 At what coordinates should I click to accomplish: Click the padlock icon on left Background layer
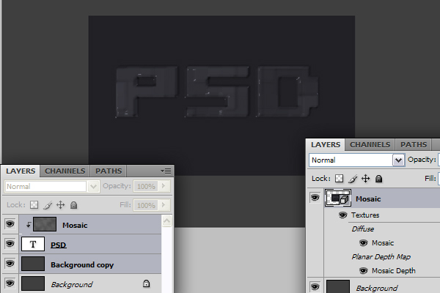(x=146, y=283)
